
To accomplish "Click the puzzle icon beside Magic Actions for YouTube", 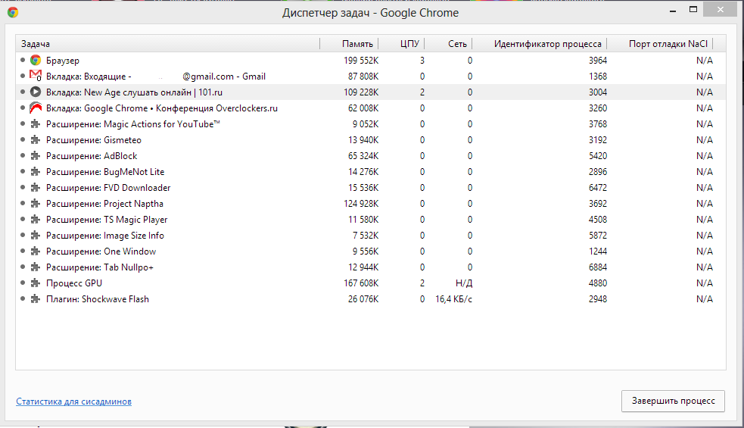I will coord(36,124).
